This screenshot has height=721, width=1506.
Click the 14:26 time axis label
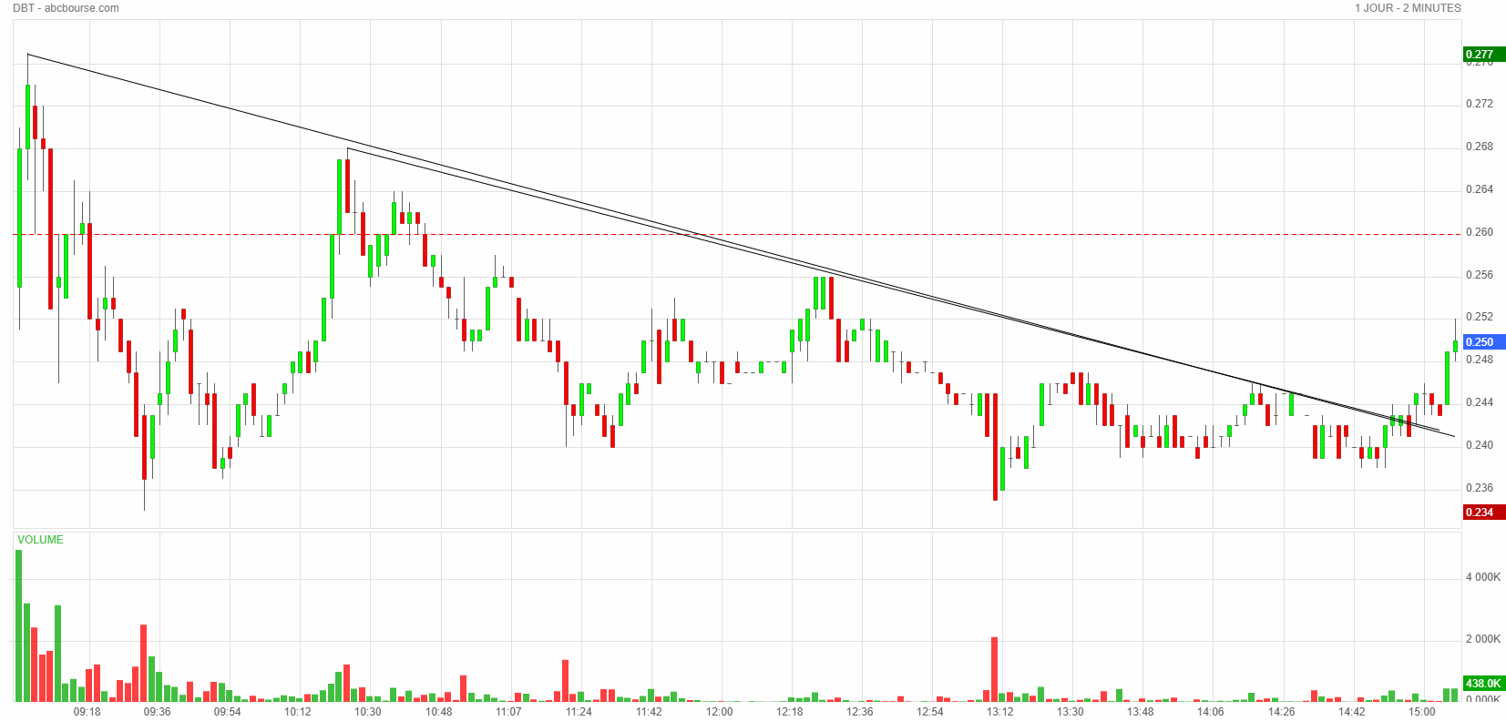click(x=1282, y=712)
